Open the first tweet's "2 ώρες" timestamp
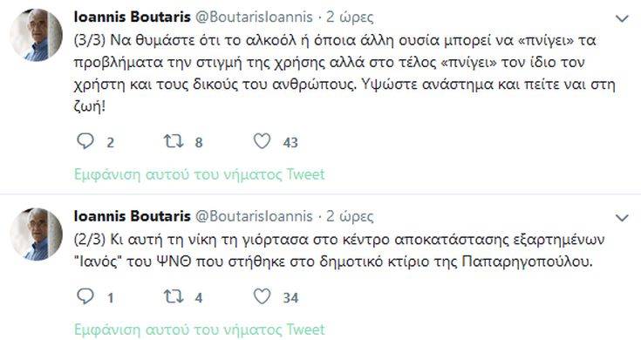The height and width of the screenshot is (340, 641). tap(350, 17)
